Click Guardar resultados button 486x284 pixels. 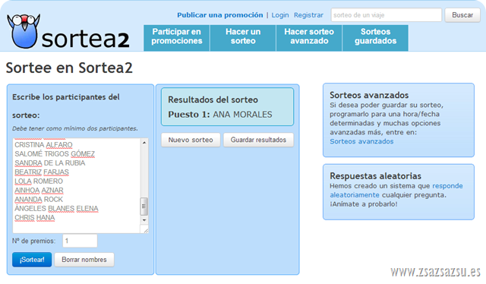[258, 140]
